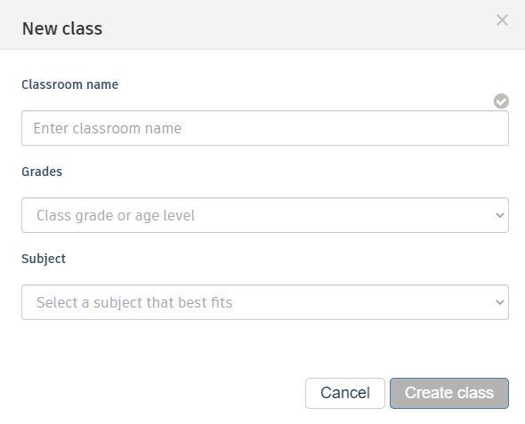Open the Subject dropdown
Screen dimensions: 525x424
pos(265,302)
